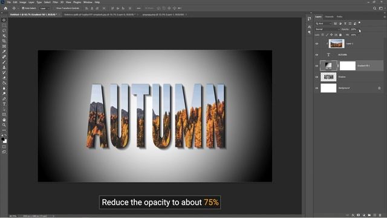Select the Clone Stamp tool
The height and width of the screenshot is (218, 387).
point(4,67)
